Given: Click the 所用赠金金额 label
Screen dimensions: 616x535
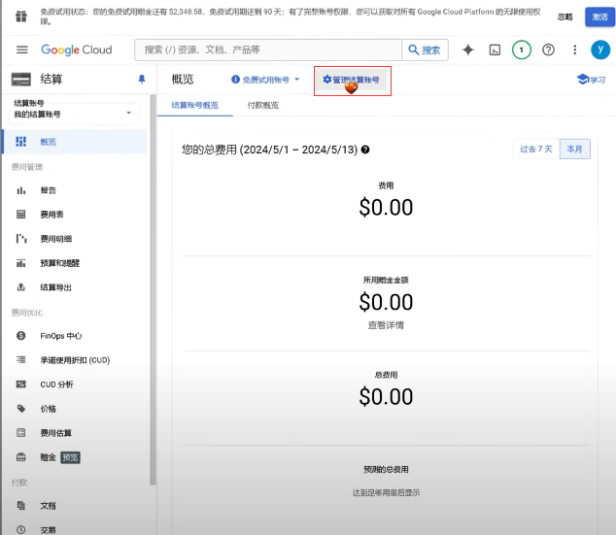Looking at the screenshot, I should click(386, 280).
